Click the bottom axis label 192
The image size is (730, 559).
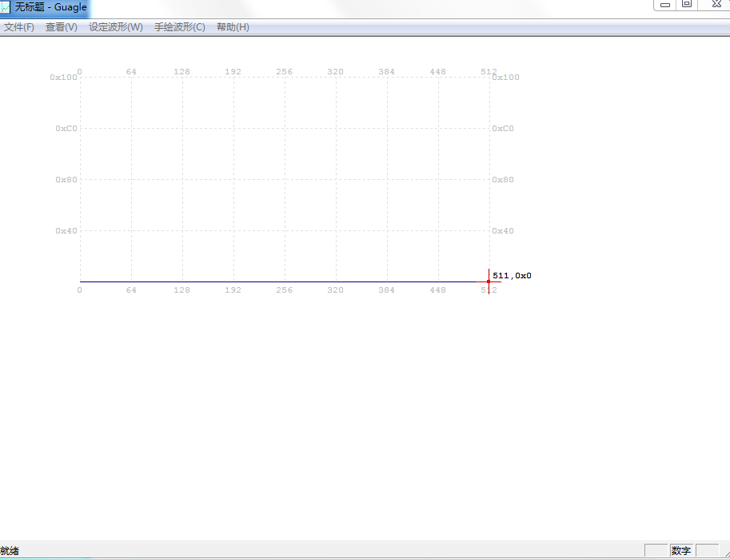coord(233,290)
